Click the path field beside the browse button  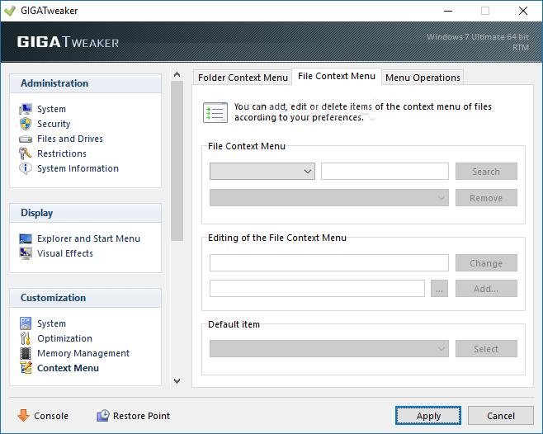tap(317, 289)
